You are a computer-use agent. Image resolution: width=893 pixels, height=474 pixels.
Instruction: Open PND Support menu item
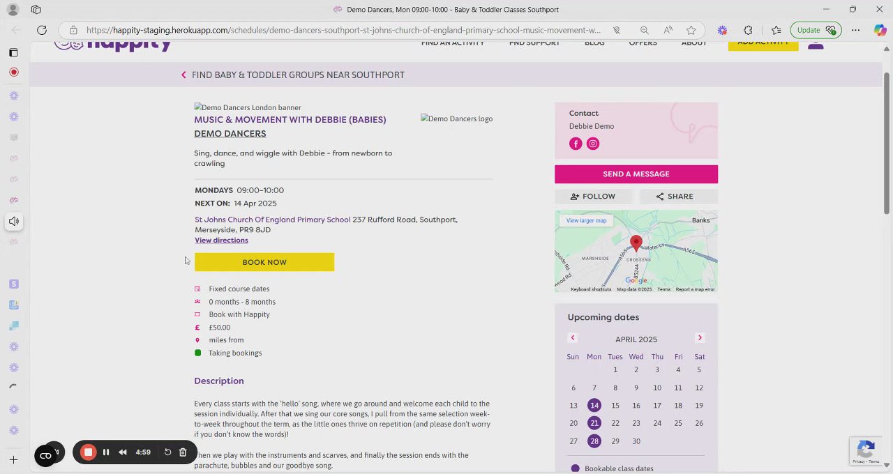pyautogui.click(x=534, y=43)
